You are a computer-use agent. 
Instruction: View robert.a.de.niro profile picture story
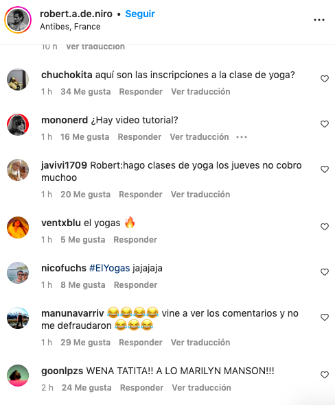18,20
